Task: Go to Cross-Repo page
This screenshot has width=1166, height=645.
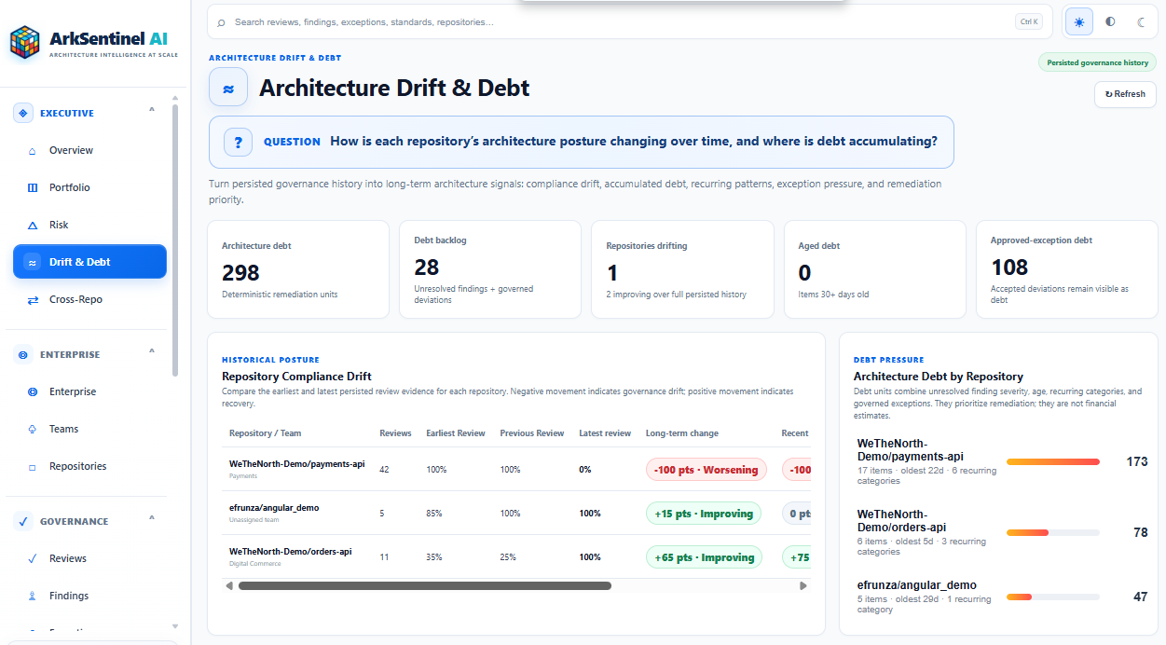Action: coord(89,299)
